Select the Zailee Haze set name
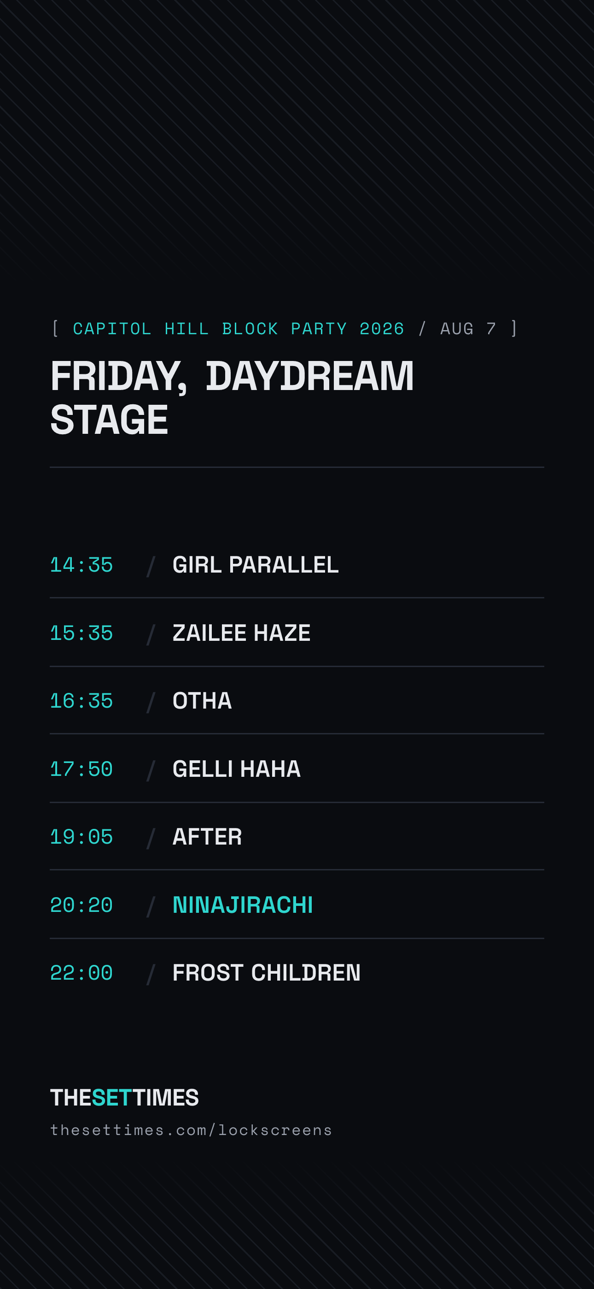The width and height of the screenshot is (594, 1289). pos(241,633)
